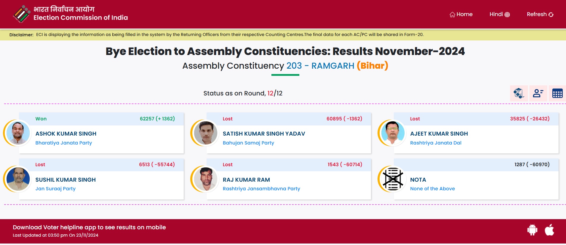Open the candidate list person icon
Screen dimensions: 566x245
[538, 93]
